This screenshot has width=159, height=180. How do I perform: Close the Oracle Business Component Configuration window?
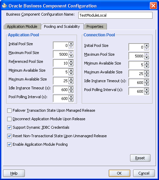pyautogui.click(x=153, y=5)
